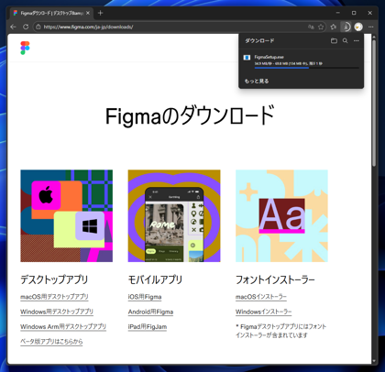Image resolution: width=385 pixels, height=372 pixels.
Task: Select the Figma download browser tab
Action: pos(51,13)
